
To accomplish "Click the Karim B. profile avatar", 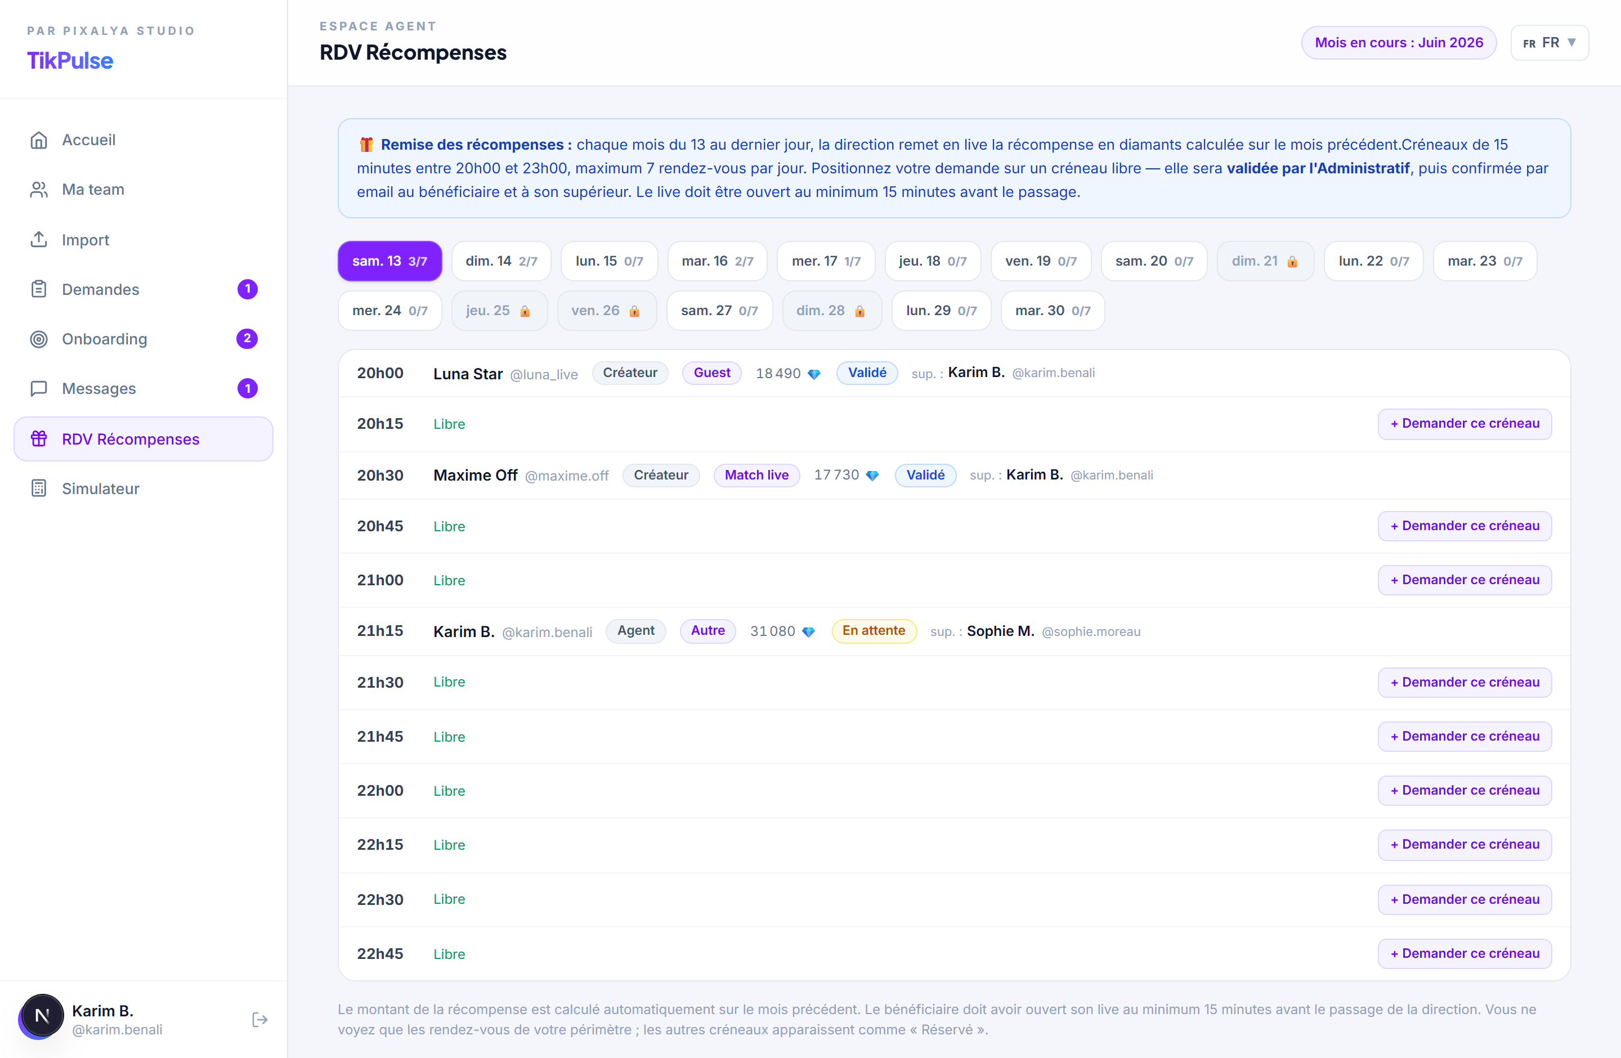I will click(42, 1016).
